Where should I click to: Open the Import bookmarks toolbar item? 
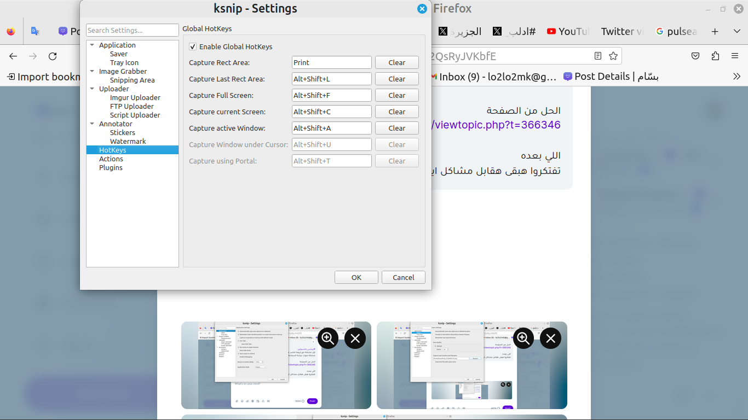click(x=43, y=77)
